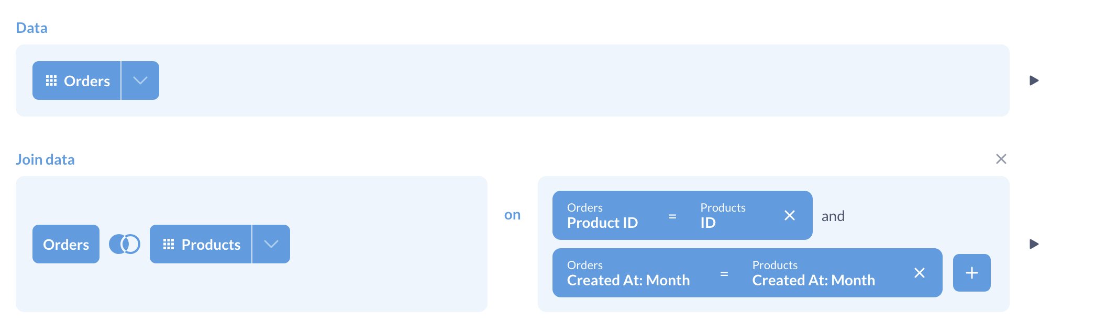Change the operator in the Created At condition
This screenshot has height=324, width=1106.
pos(724,274)
